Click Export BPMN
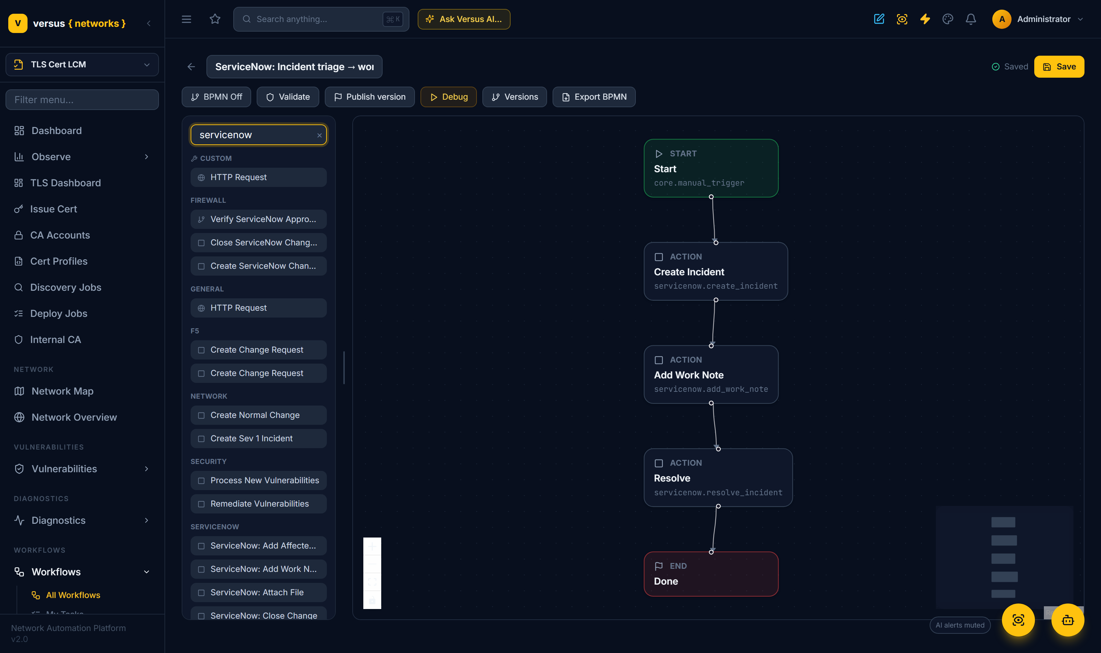The height and width of the screenshot is (653, 1101). coord(594,97)
